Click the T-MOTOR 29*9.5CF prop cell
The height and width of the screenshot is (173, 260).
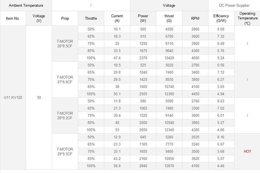click(65, 152)
